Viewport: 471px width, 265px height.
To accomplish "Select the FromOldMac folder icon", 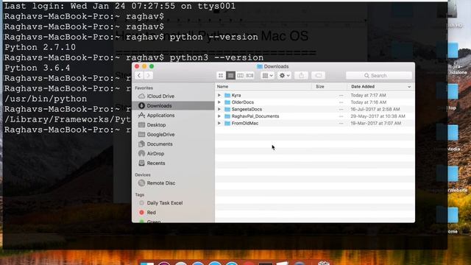I will [x=227, y=123].
